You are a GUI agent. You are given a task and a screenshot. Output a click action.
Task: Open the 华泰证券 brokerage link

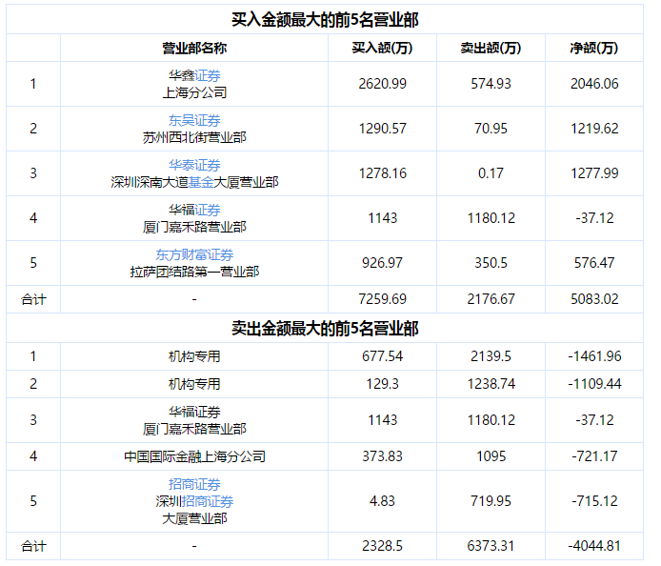(194, 165)
